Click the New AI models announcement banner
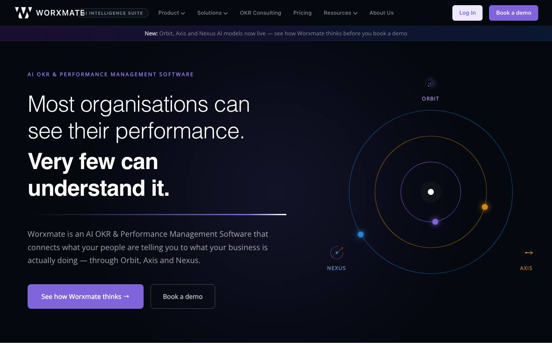The height and width of the screenshot is (345, 552). pyautogui.click(x=276, y=33)
